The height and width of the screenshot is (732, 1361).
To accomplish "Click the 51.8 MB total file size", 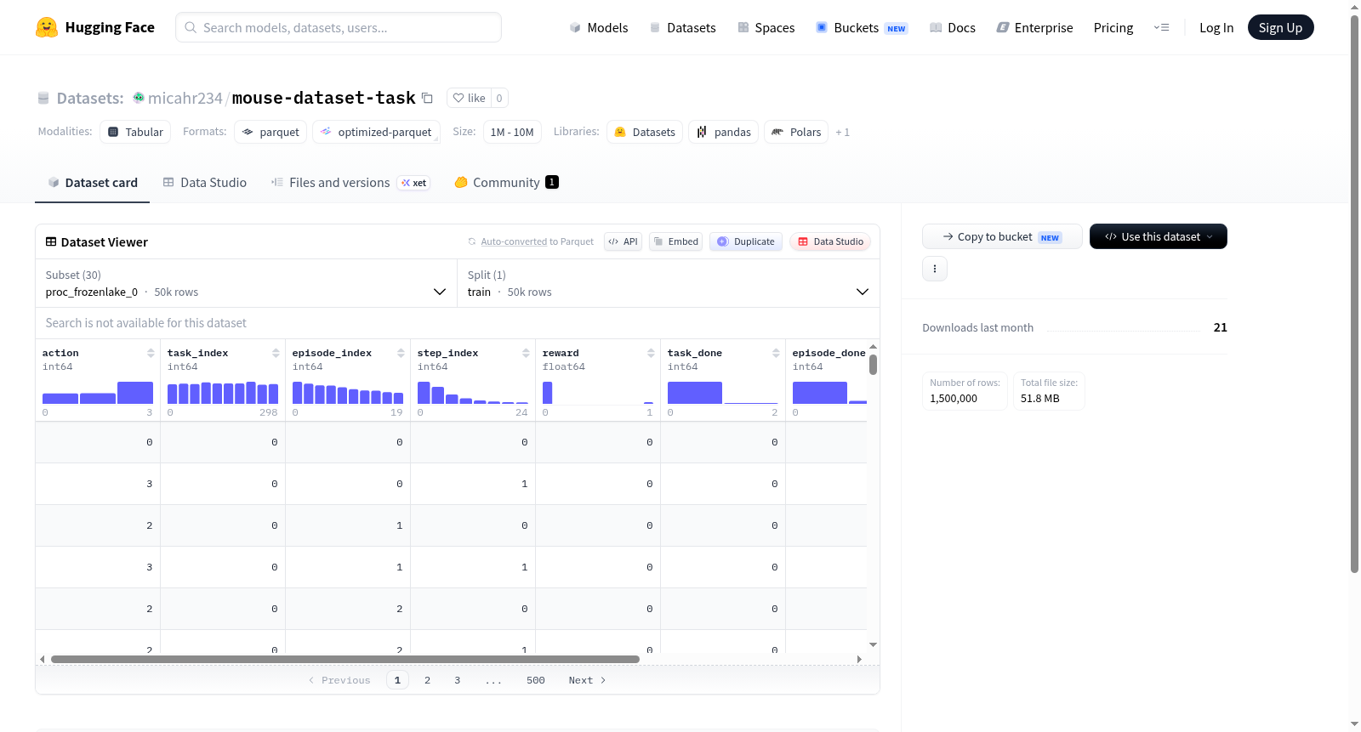I will click(x=1040, y=399).
